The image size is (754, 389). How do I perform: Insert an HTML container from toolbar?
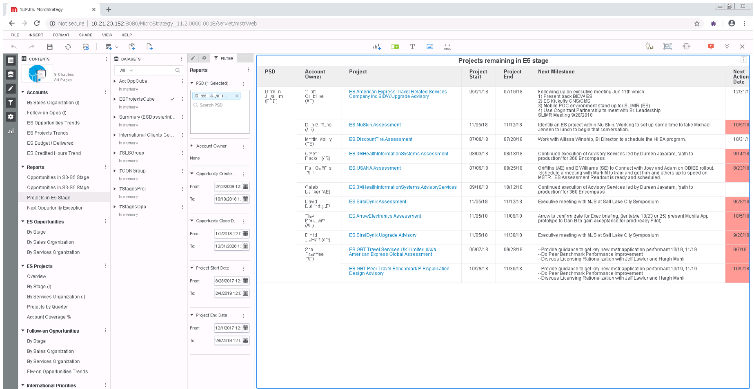coord(447,47)
